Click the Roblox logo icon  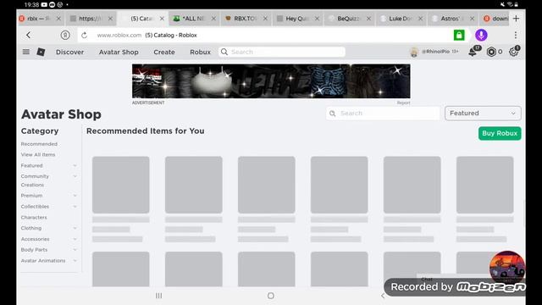[x=41, y=52]
